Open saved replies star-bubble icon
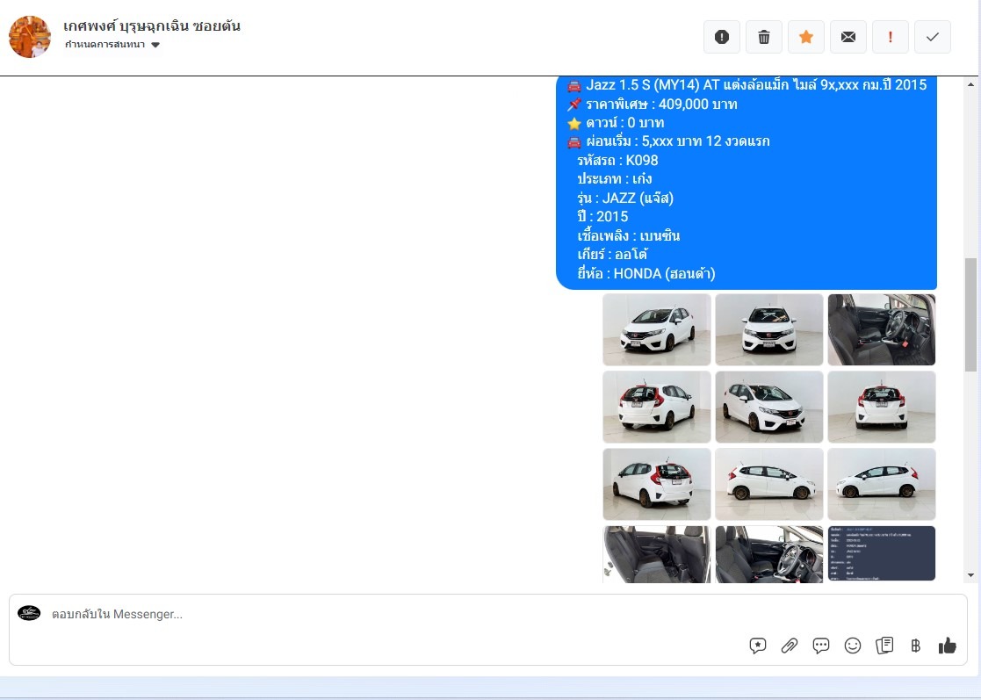Viewport: 981px width, 700px height. click(758, 646)
